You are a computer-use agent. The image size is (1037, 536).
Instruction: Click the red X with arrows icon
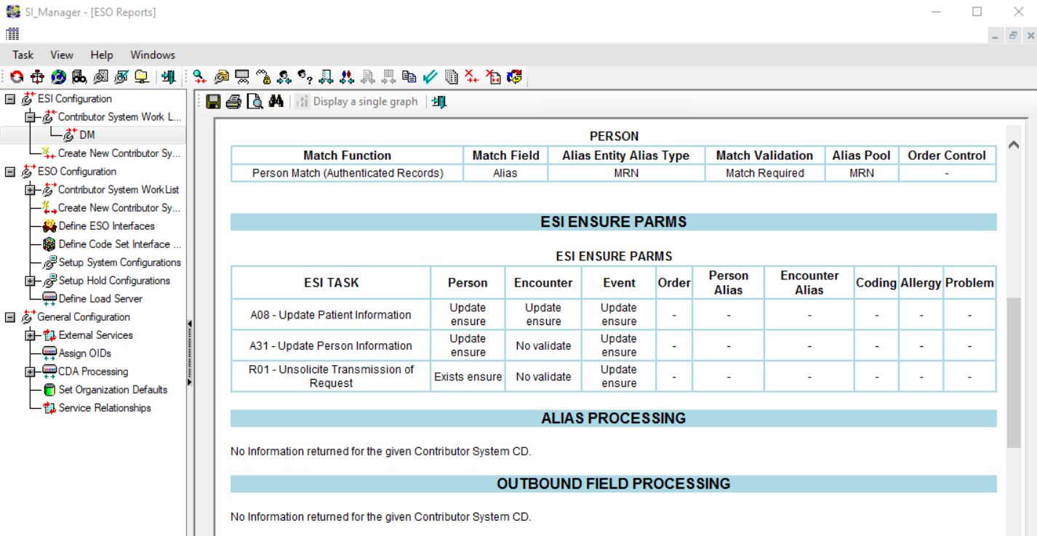pos(472,76)
